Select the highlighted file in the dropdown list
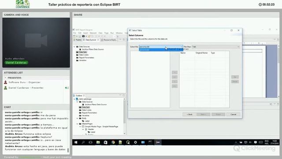Image resolution: width=282 pixels, height=159 pixels. point(161,50)
